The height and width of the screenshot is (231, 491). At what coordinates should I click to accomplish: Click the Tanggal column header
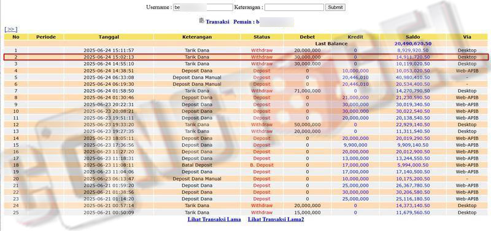pos(109,37)
